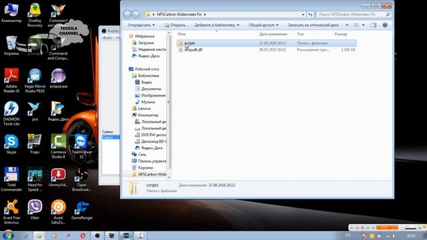Sort files by the Имя column

(x=181, y=34)
